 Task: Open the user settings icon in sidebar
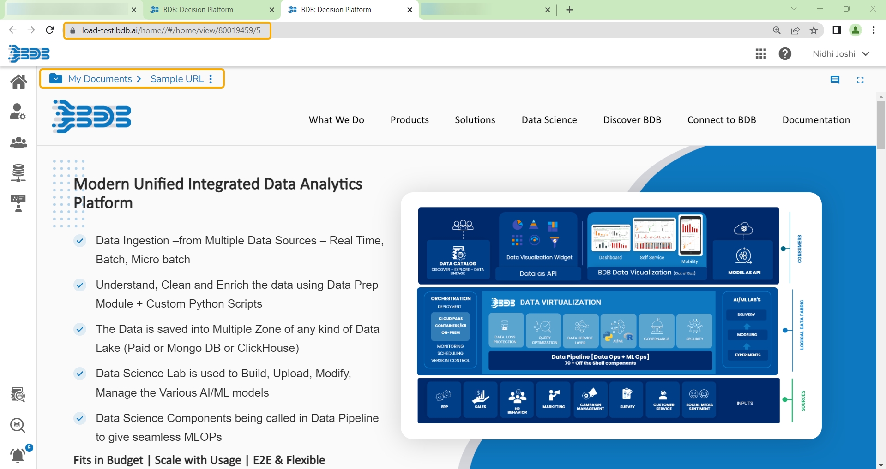(18, 112)
